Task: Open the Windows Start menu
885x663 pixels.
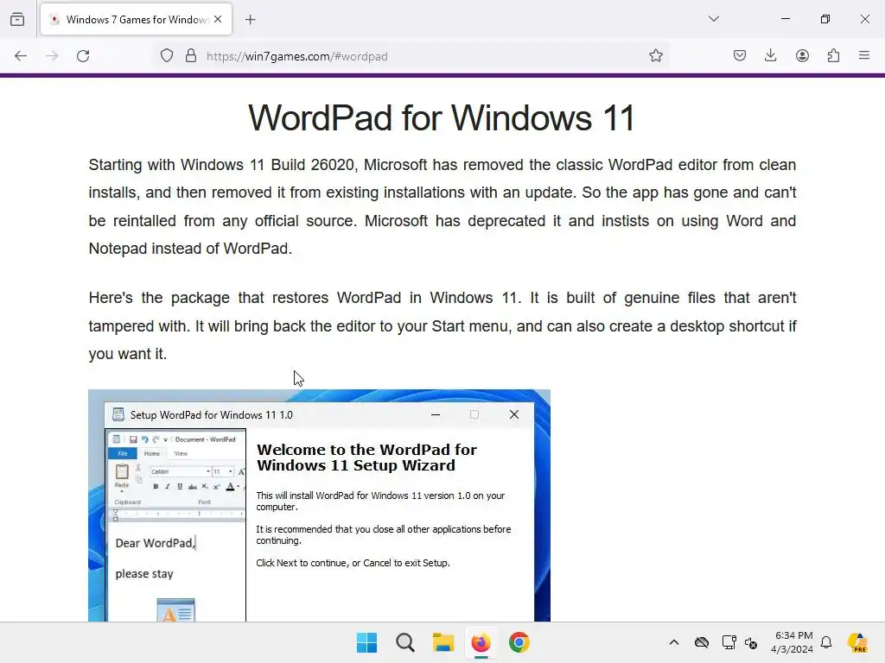Action: coord(366,642)
